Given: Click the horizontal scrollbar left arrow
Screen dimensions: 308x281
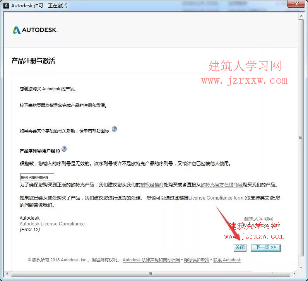Looking at the screenshot, I should tap(7, 274).
